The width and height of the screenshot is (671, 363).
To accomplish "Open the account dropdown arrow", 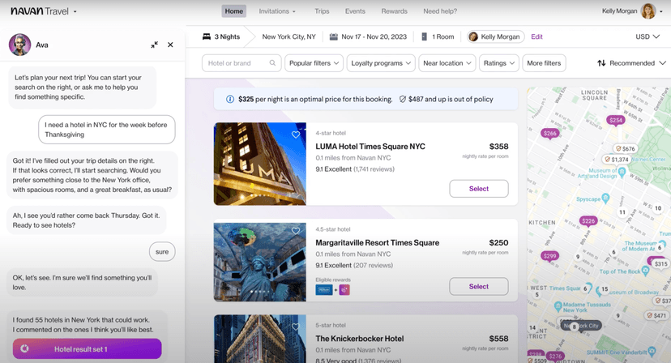I will (661, 11).
